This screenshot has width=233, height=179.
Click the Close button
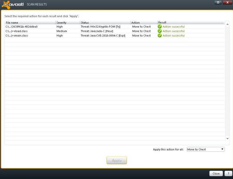click(216, 173)
